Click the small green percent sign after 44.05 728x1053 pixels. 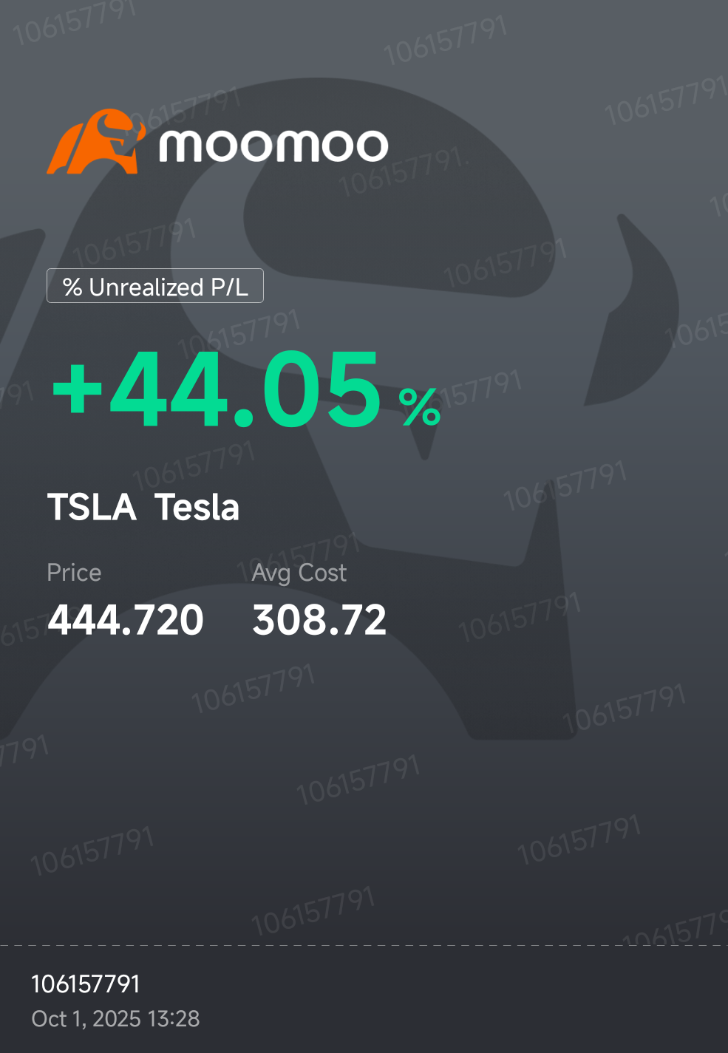(419, 406)
